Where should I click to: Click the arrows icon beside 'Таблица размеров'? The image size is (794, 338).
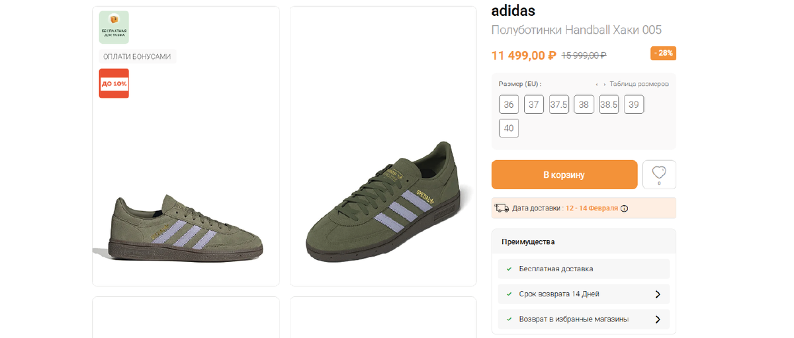[x=600, y=85]
